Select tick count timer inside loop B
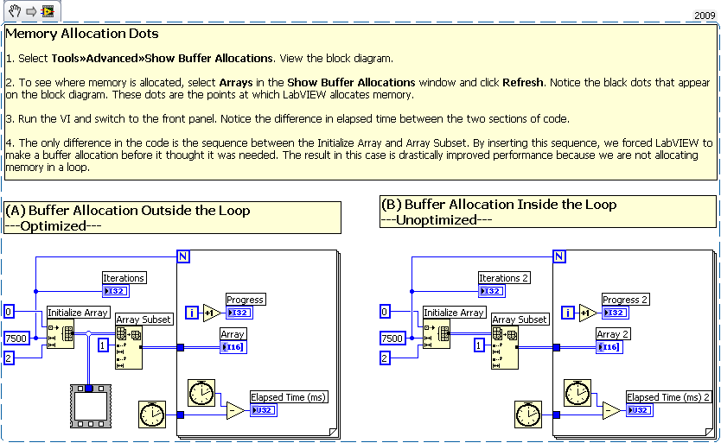This screenshot has height=443, width=721. point(577,393)
